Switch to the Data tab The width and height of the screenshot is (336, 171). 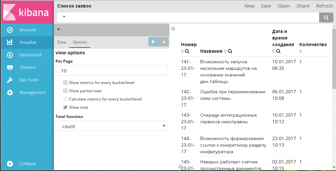pyautogui.click(x=61, y=42)
